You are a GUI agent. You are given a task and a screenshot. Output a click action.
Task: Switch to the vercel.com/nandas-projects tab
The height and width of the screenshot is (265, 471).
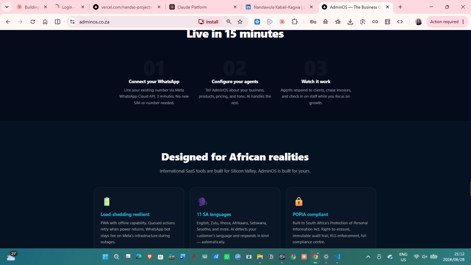pyautogui.click(x=127, y=7)
